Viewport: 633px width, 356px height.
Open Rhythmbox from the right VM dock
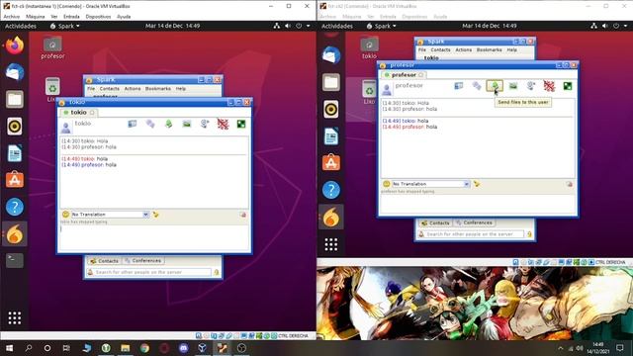(x=331, y=109)
